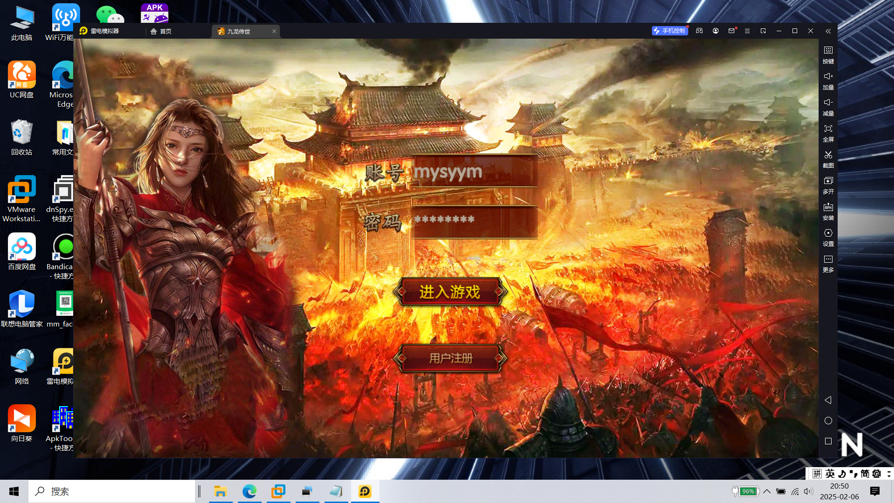
Task: Click the 进入游戏 button
Action: pyautogui.click(x=450, y=292)
